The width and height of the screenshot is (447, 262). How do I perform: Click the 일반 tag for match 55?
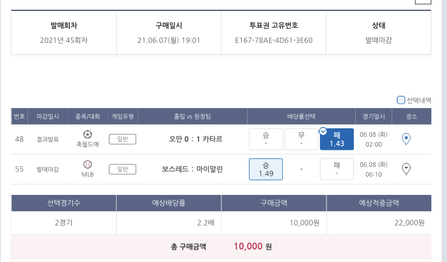[122, 169]
